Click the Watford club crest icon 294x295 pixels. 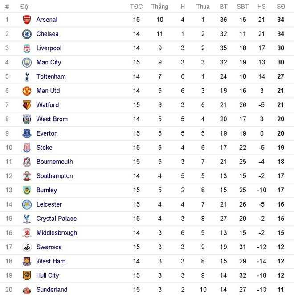(x=27, y=105)
